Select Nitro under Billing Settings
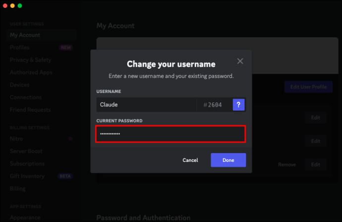Viewport: 342px width, 222px height. (x=16, y=139)
